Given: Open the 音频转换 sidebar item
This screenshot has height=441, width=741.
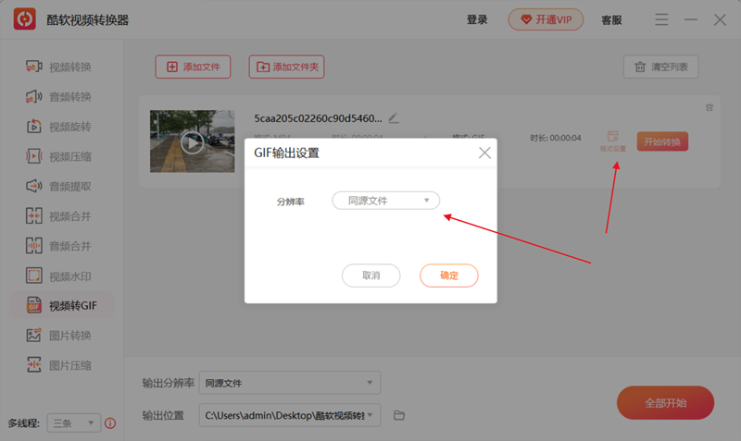Looking at the screenshot, I should pyautogui.click(x=58, y=97).
